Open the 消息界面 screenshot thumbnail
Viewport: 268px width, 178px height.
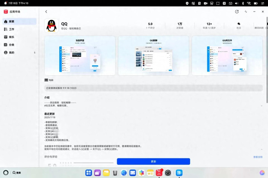click(x=80, y=56)
